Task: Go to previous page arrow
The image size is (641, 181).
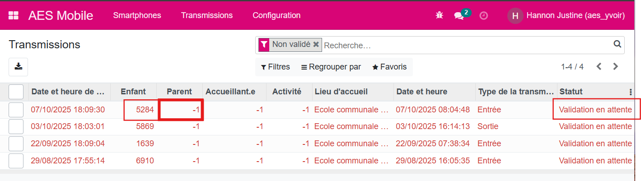Action: coord(599,67)
